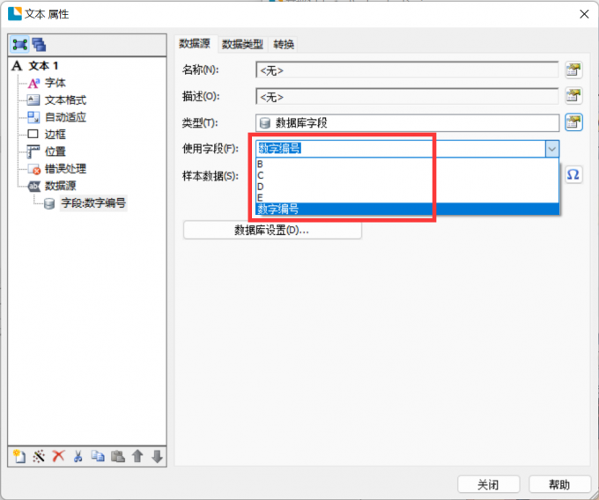This screenshot has height=500, width=599.
Task: Open 数据库设置(D)... button
Action: coord(272,230)
